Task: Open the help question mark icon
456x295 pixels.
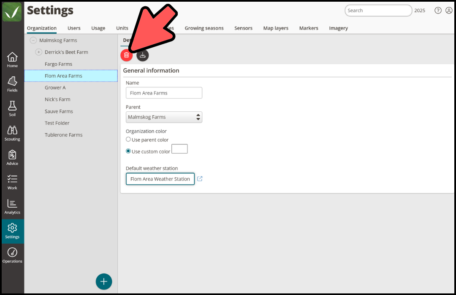Action: coord(438,11)
